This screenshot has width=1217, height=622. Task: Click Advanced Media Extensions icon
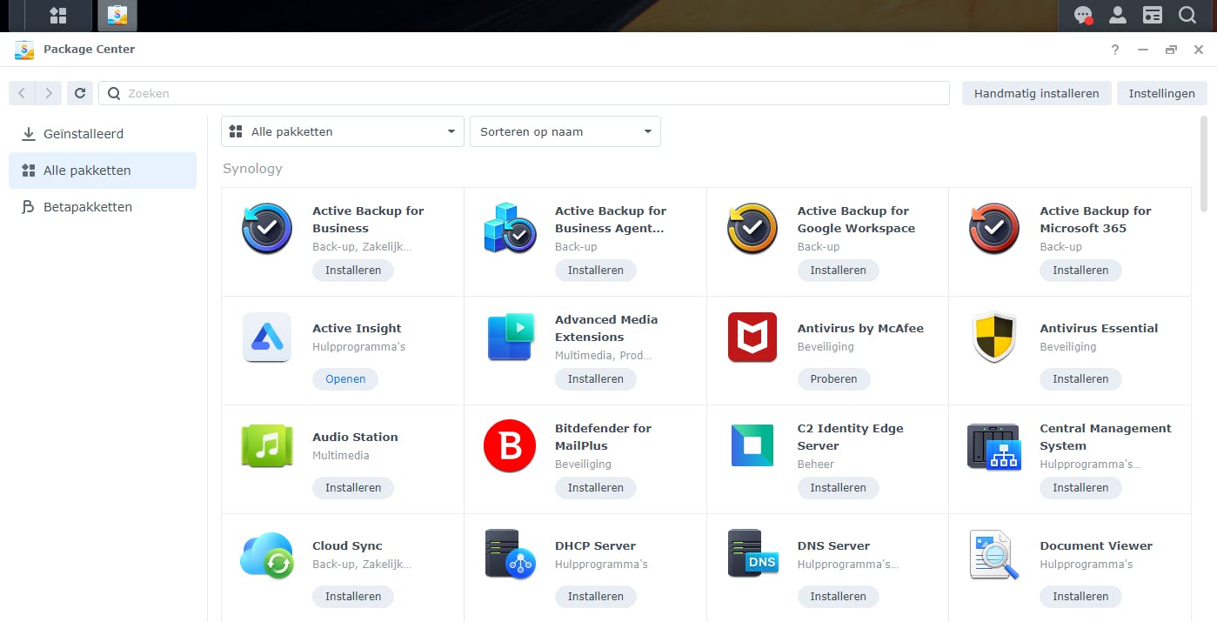pyautogui.click(x=510, y=338)
